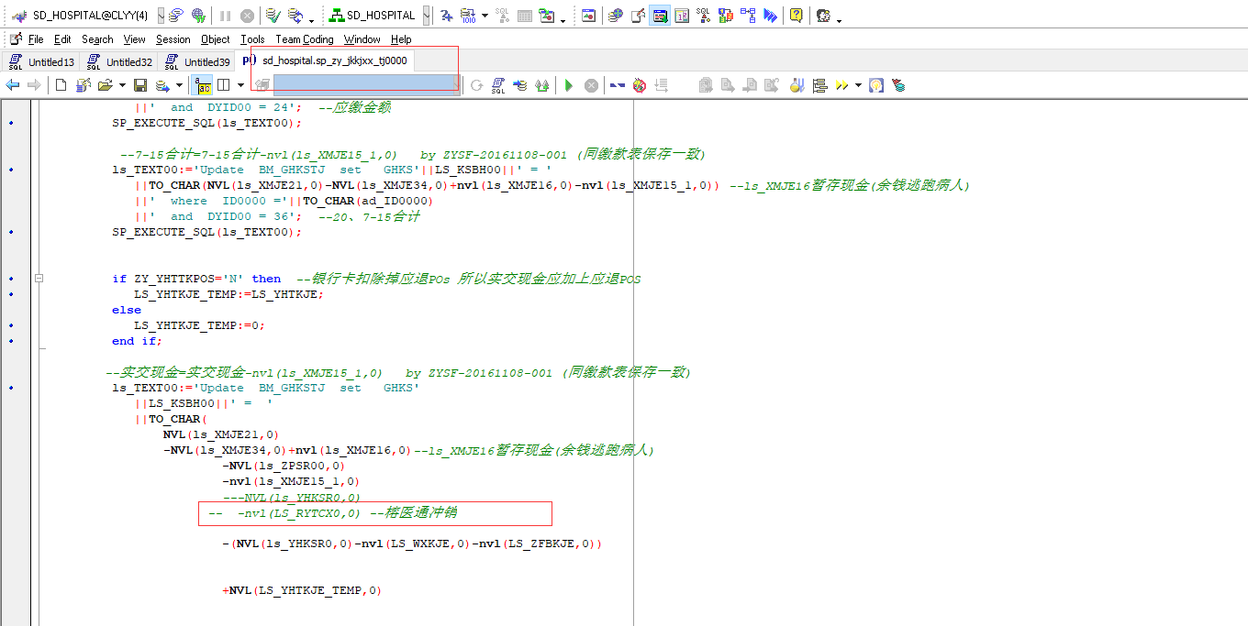Click the commented '-nvl(LS_RYTCX0,0)' line
Viewport: 1248px width, 626px height.
point(332,512)
